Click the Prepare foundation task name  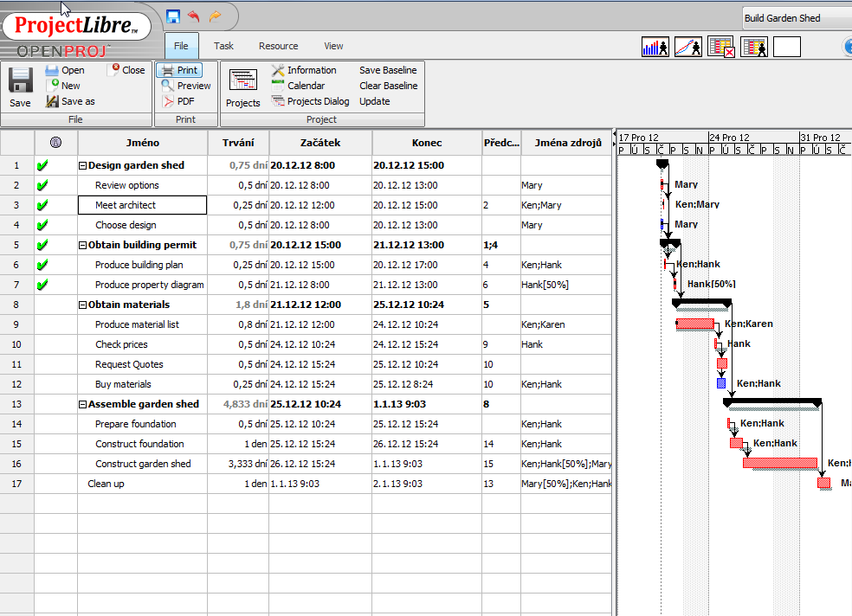136,424
